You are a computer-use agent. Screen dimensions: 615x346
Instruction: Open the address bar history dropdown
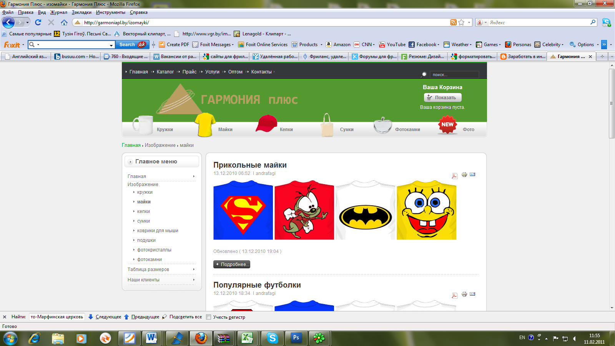tap(469, 22)
